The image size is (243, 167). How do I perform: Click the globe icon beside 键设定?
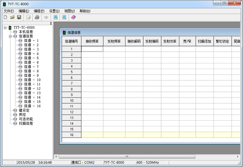pos(15,111)
